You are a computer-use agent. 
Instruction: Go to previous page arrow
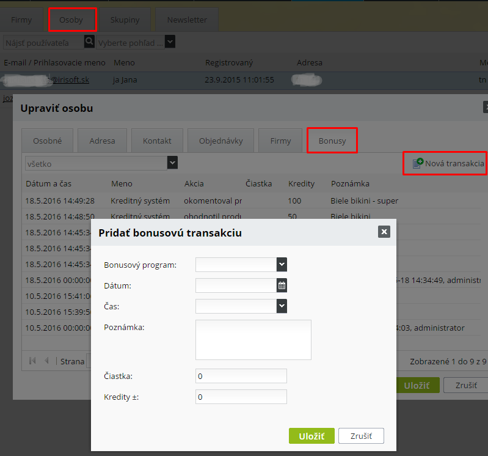(46, 361)
